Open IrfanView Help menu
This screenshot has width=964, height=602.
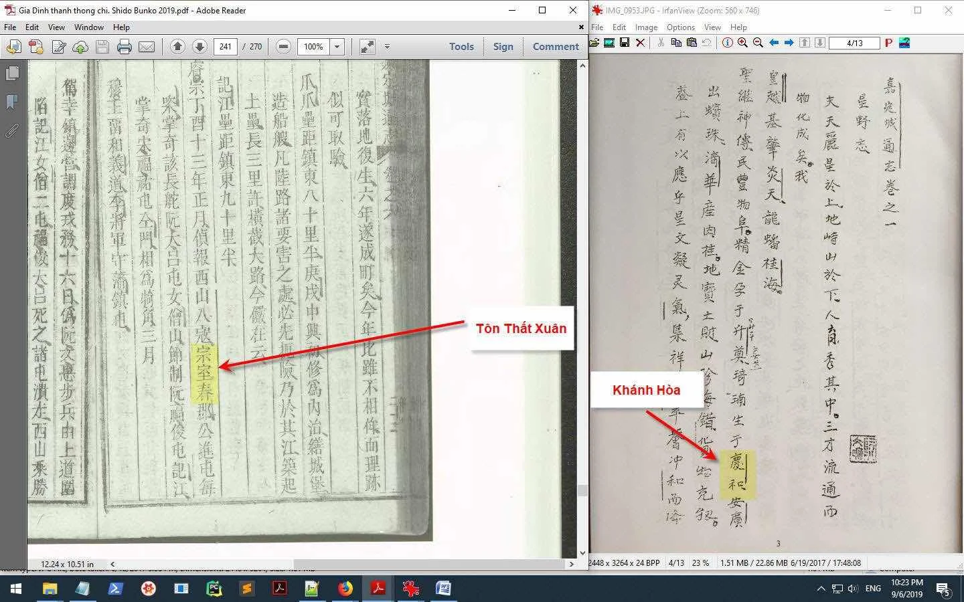click(x=738, y=27)
